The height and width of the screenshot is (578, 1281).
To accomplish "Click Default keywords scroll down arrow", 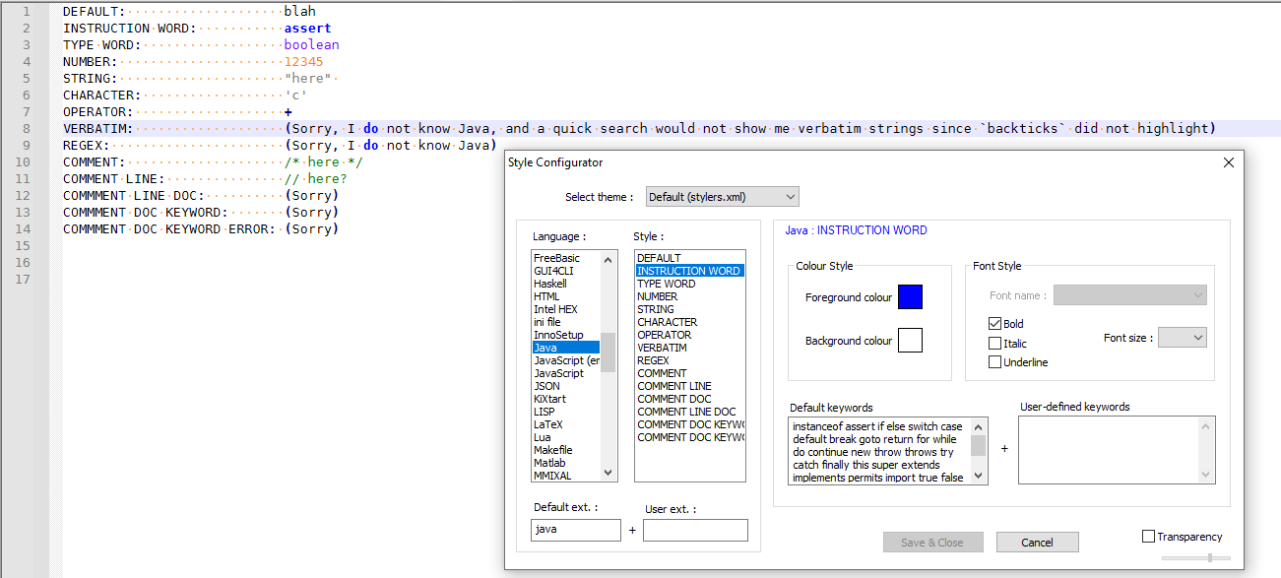I will tap(979, 476).
